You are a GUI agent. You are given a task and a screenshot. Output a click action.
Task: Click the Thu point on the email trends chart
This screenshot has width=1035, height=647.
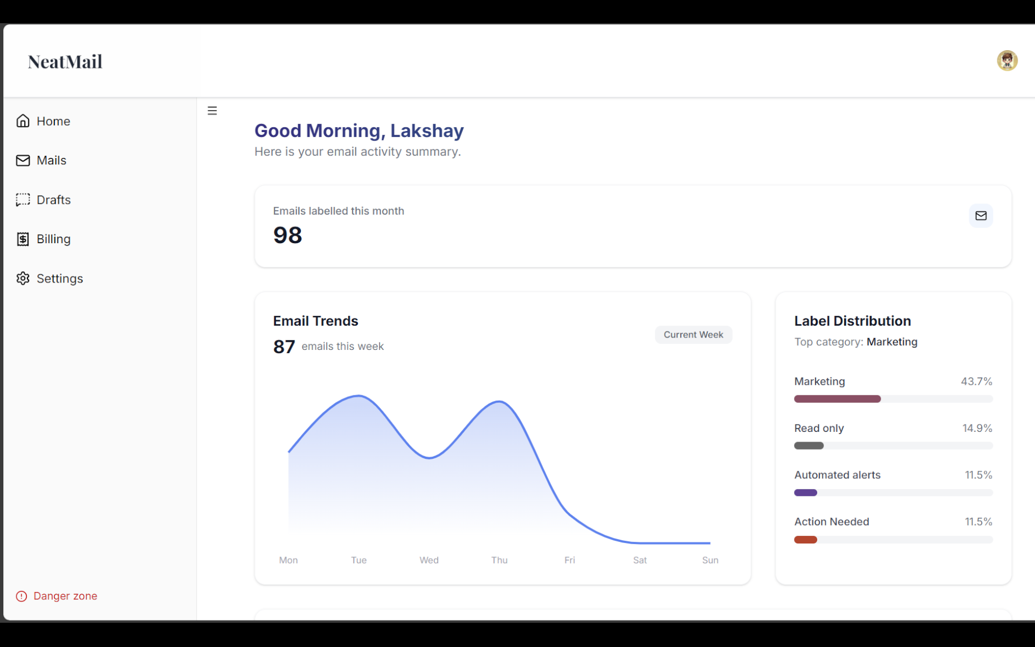[x=499, y=402]
